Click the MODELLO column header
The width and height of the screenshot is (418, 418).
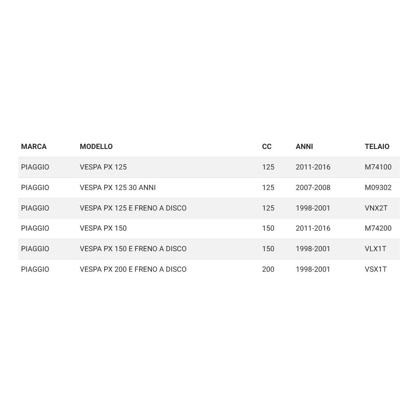tap(96, 147)
